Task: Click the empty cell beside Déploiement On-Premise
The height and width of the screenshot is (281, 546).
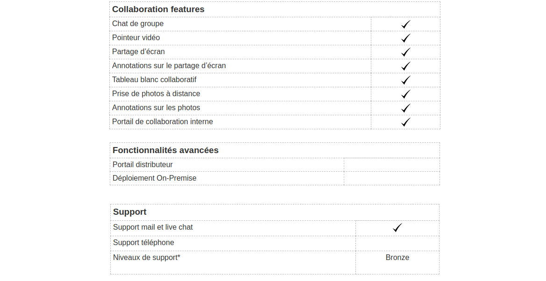Action: (392, 178)
